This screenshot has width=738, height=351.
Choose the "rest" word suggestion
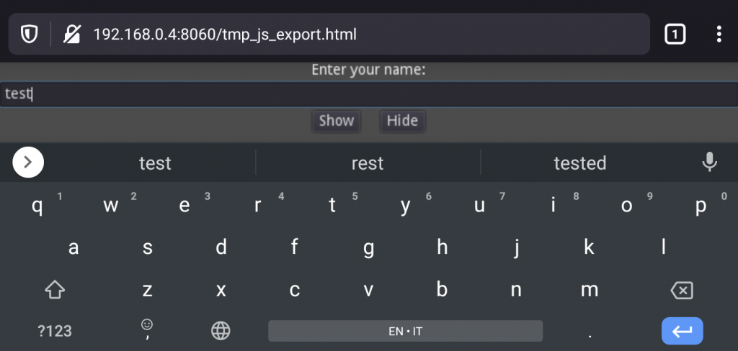(368, 163)
